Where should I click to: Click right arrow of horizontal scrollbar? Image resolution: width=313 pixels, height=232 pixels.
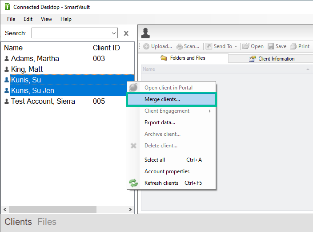coord(130,209)
